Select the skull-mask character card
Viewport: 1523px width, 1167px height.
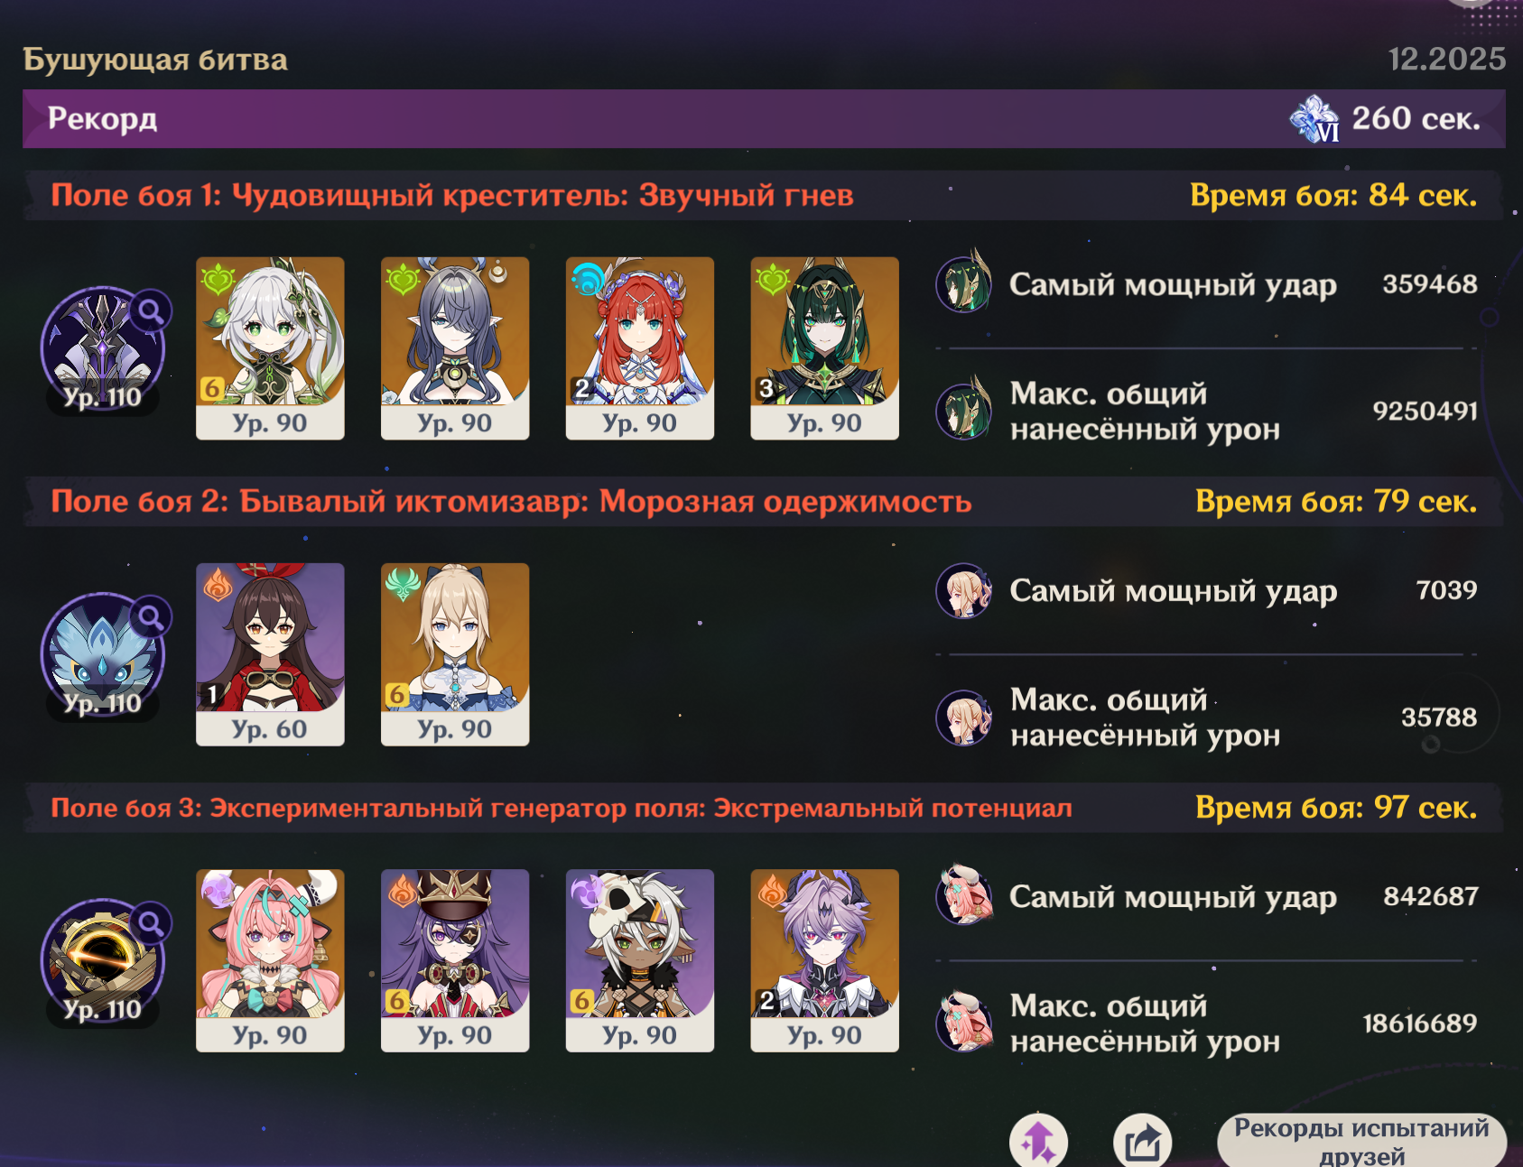point(640,960)
